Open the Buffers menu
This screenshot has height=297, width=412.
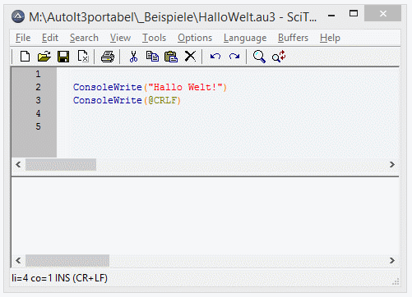click(x=293, y=38)
